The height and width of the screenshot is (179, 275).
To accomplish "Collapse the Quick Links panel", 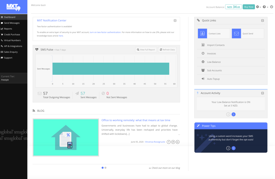I will click(262, 20).
